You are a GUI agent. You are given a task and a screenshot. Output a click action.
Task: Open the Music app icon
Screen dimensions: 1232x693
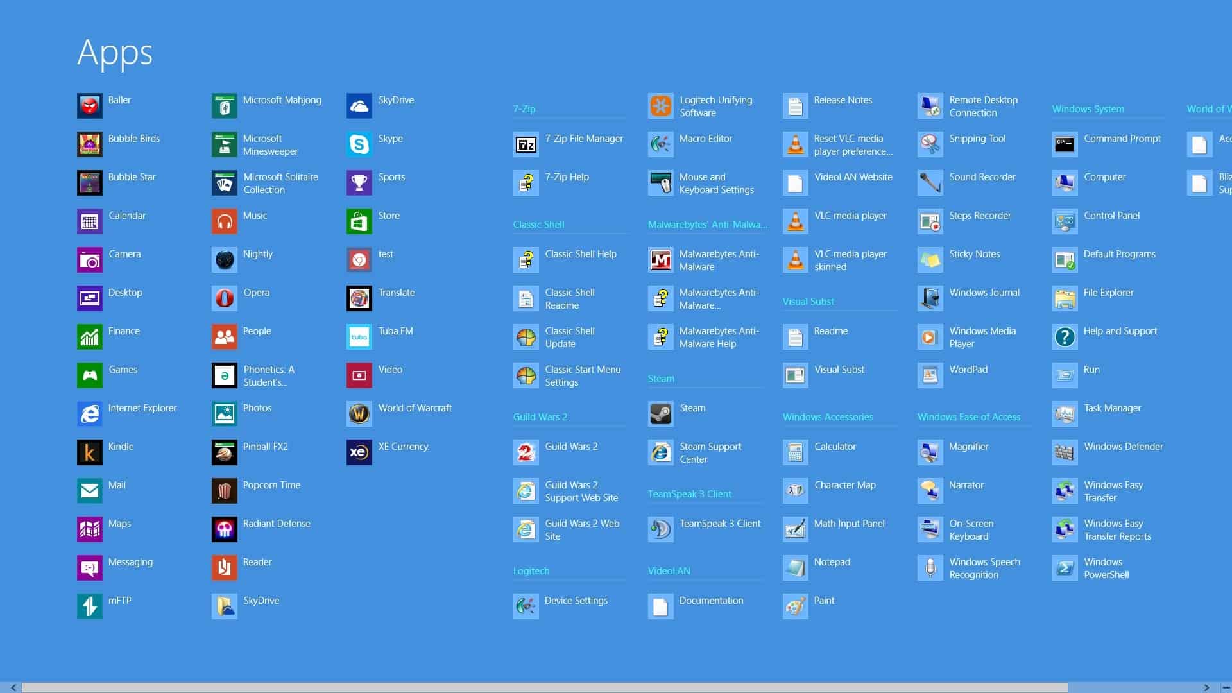pyautogui.click(x=225, y=221)
